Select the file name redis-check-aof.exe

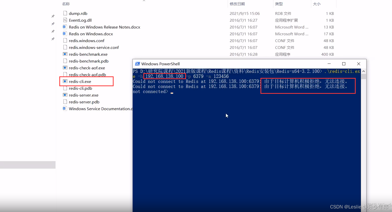[x=87, y=68]
